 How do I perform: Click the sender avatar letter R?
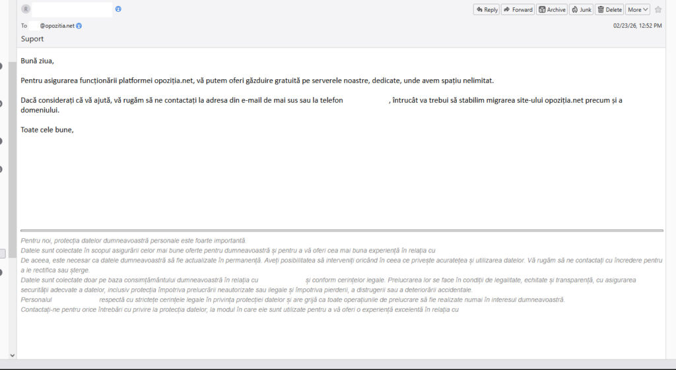coord(26,9)
